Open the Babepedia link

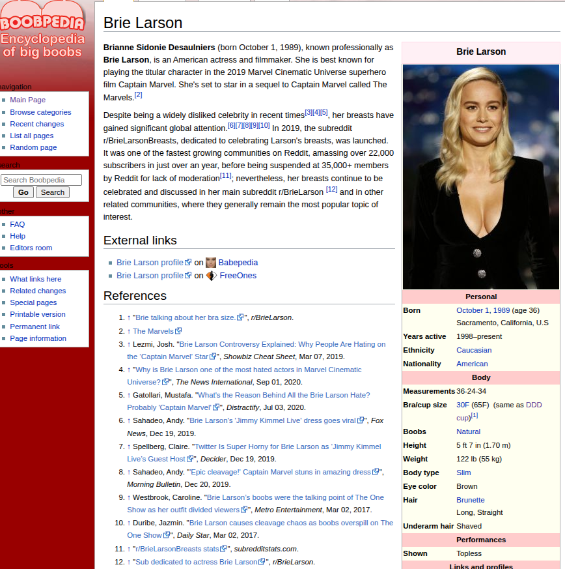point(238,263)
